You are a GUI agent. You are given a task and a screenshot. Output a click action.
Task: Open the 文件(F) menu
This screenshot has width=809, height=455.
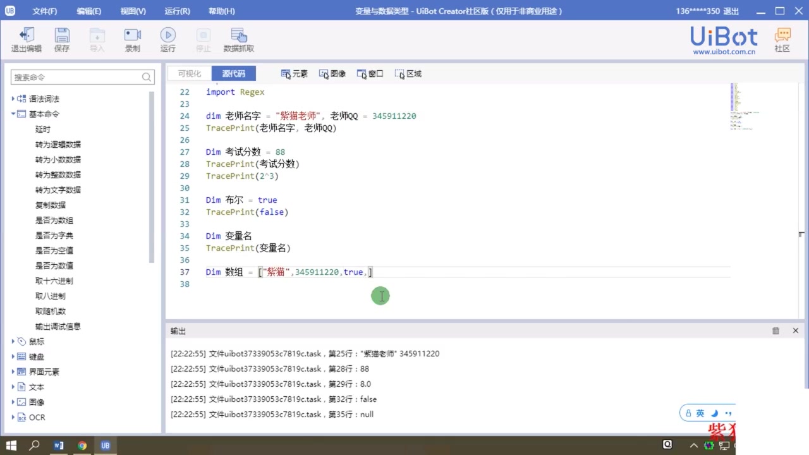point(45,11)
